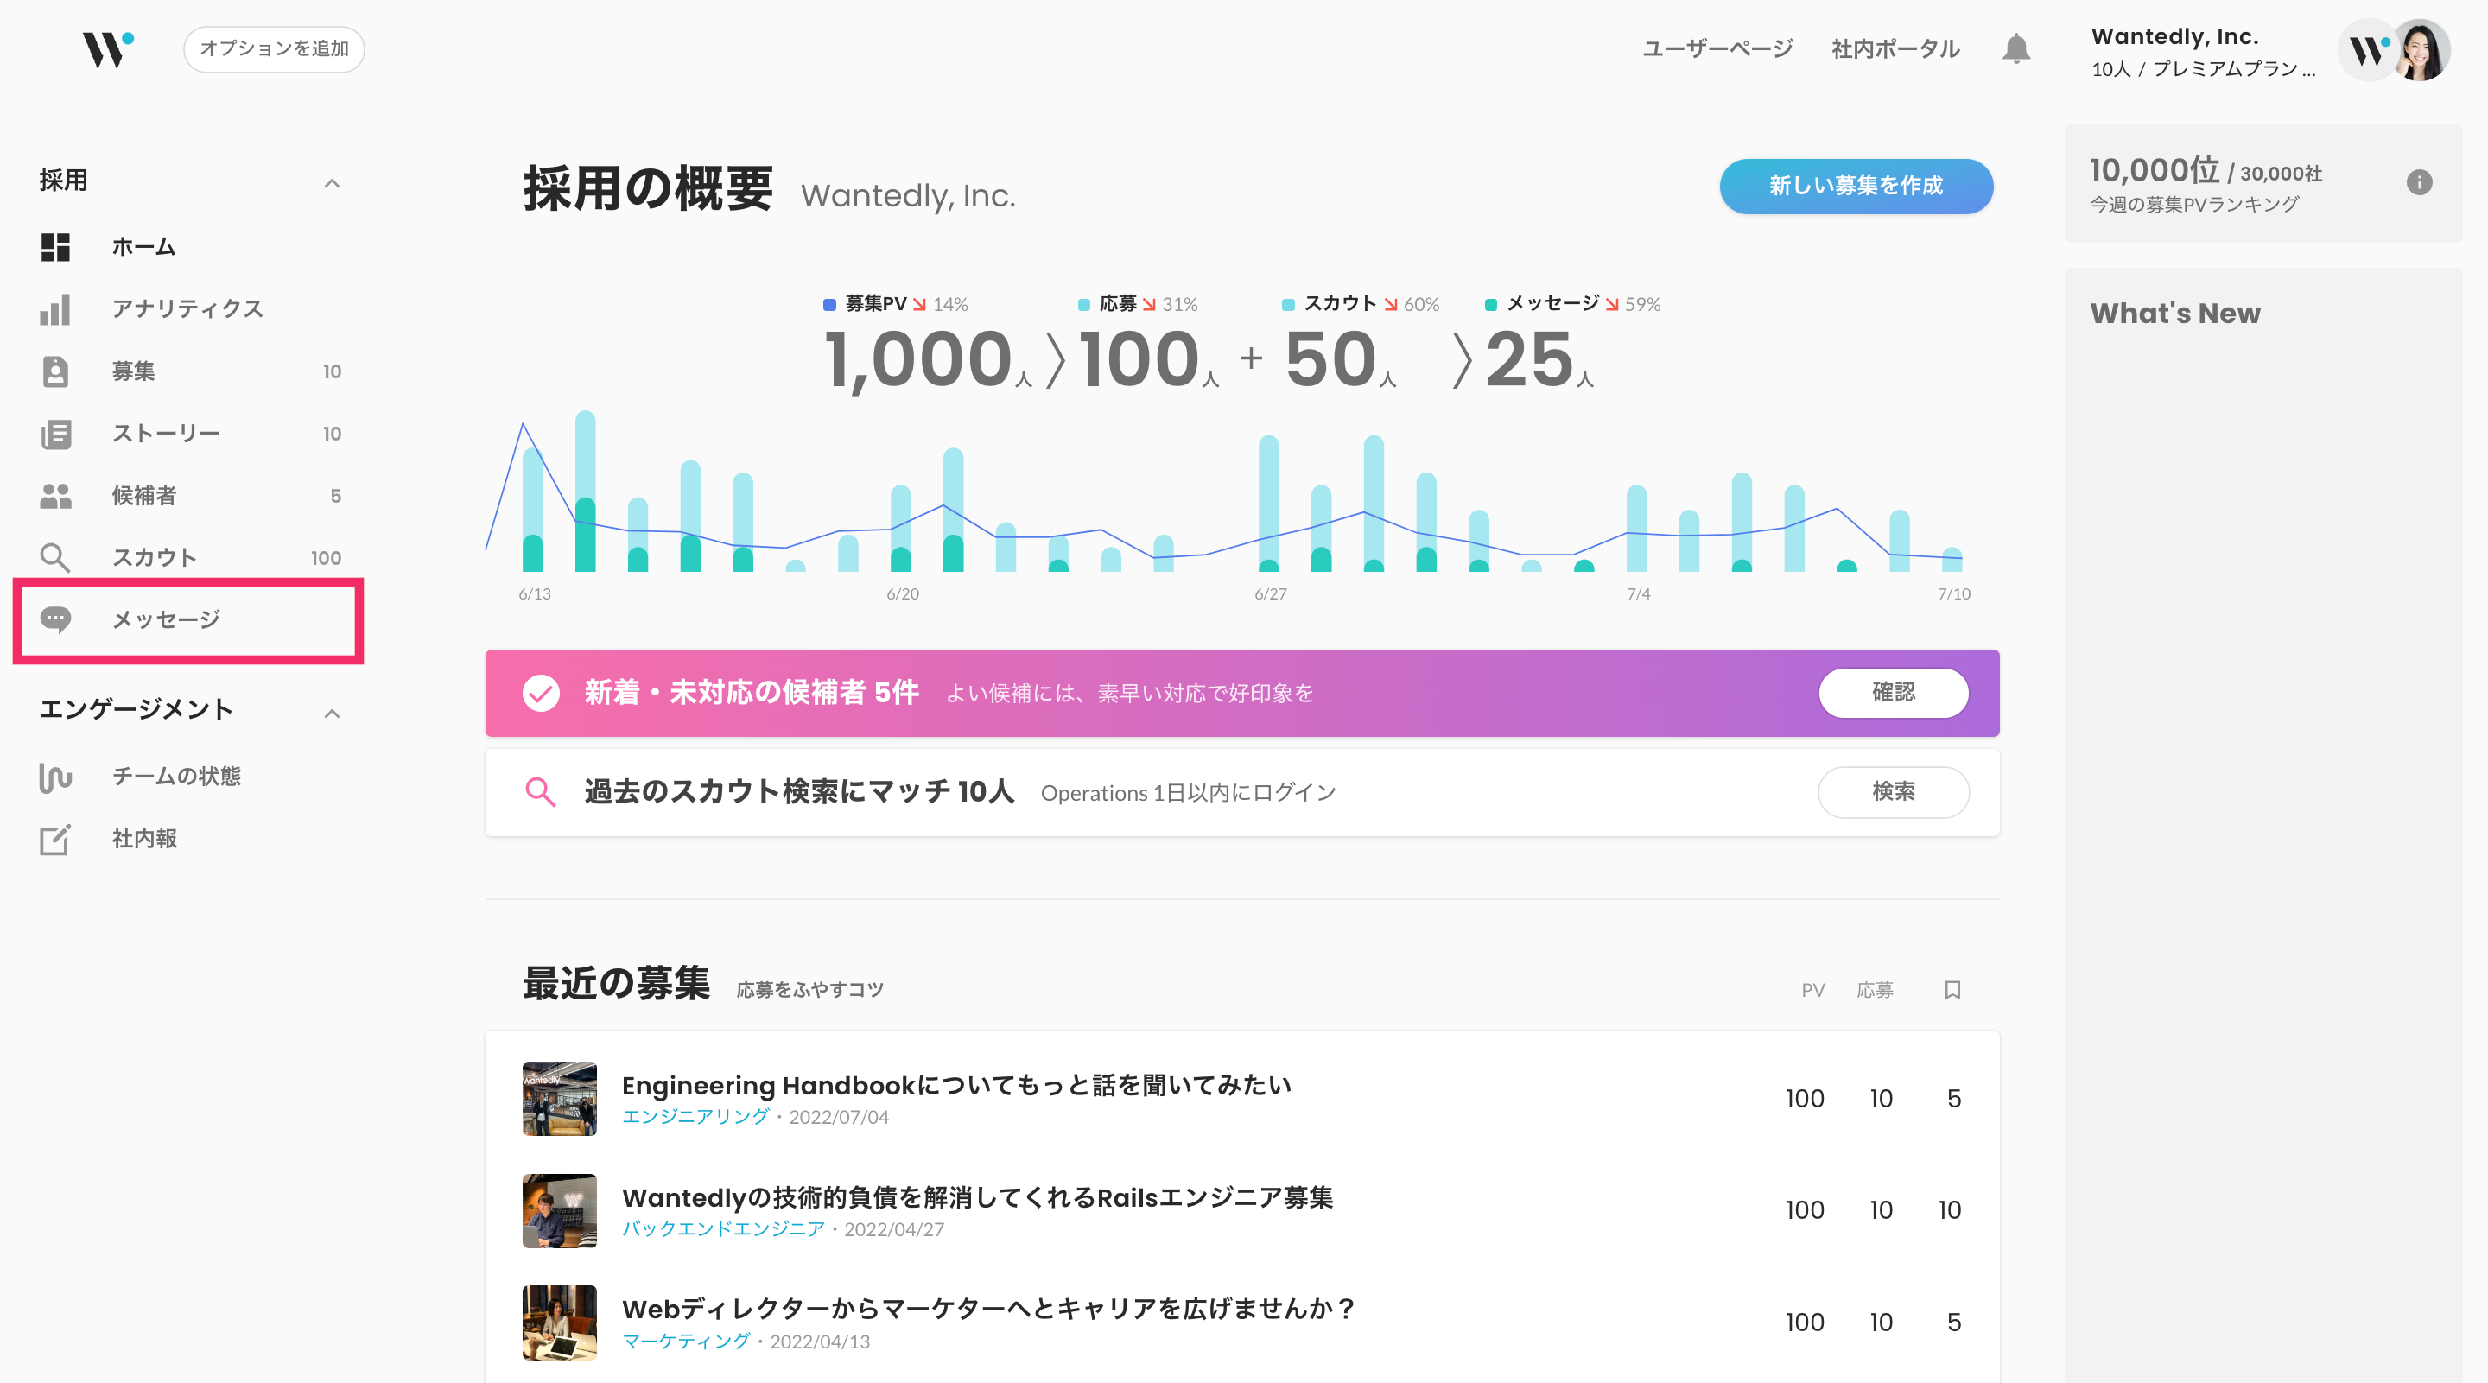Open the 社内ポータル link
The height and width of the screenshot is (1383, 2488).
point(1895,48)
